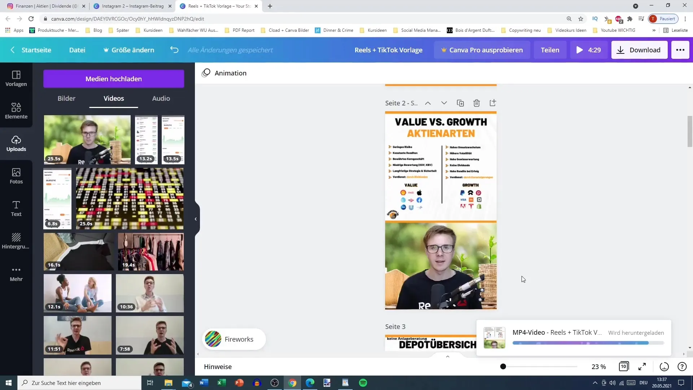Delete page Seite 2 via trash icon

476,103
